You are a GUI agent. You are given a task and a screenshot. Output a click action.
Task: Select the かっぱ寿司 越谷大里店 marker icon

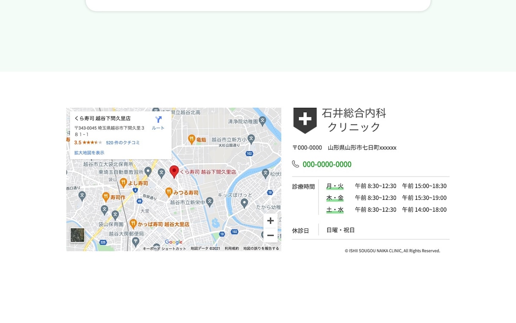133,224
